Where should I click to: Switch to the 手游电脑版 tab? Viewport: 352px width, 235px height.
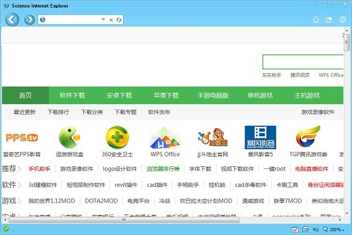(x=213, y=95)
